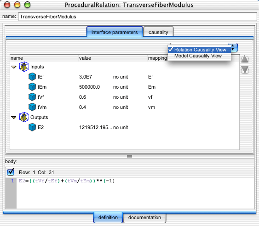Viewport: 259px width, 226px height.
Task: Click the tEf parameter cube icon
Action: click(32, 77)
